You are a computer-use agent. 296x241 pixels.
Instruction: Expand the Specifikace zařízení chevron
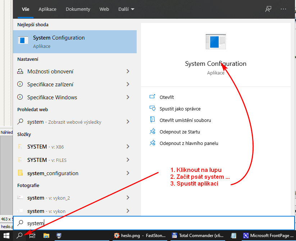[x=128, y=85]
